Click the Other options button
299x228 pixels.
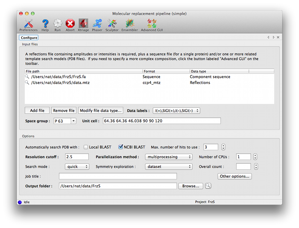(x=235, y=176)
